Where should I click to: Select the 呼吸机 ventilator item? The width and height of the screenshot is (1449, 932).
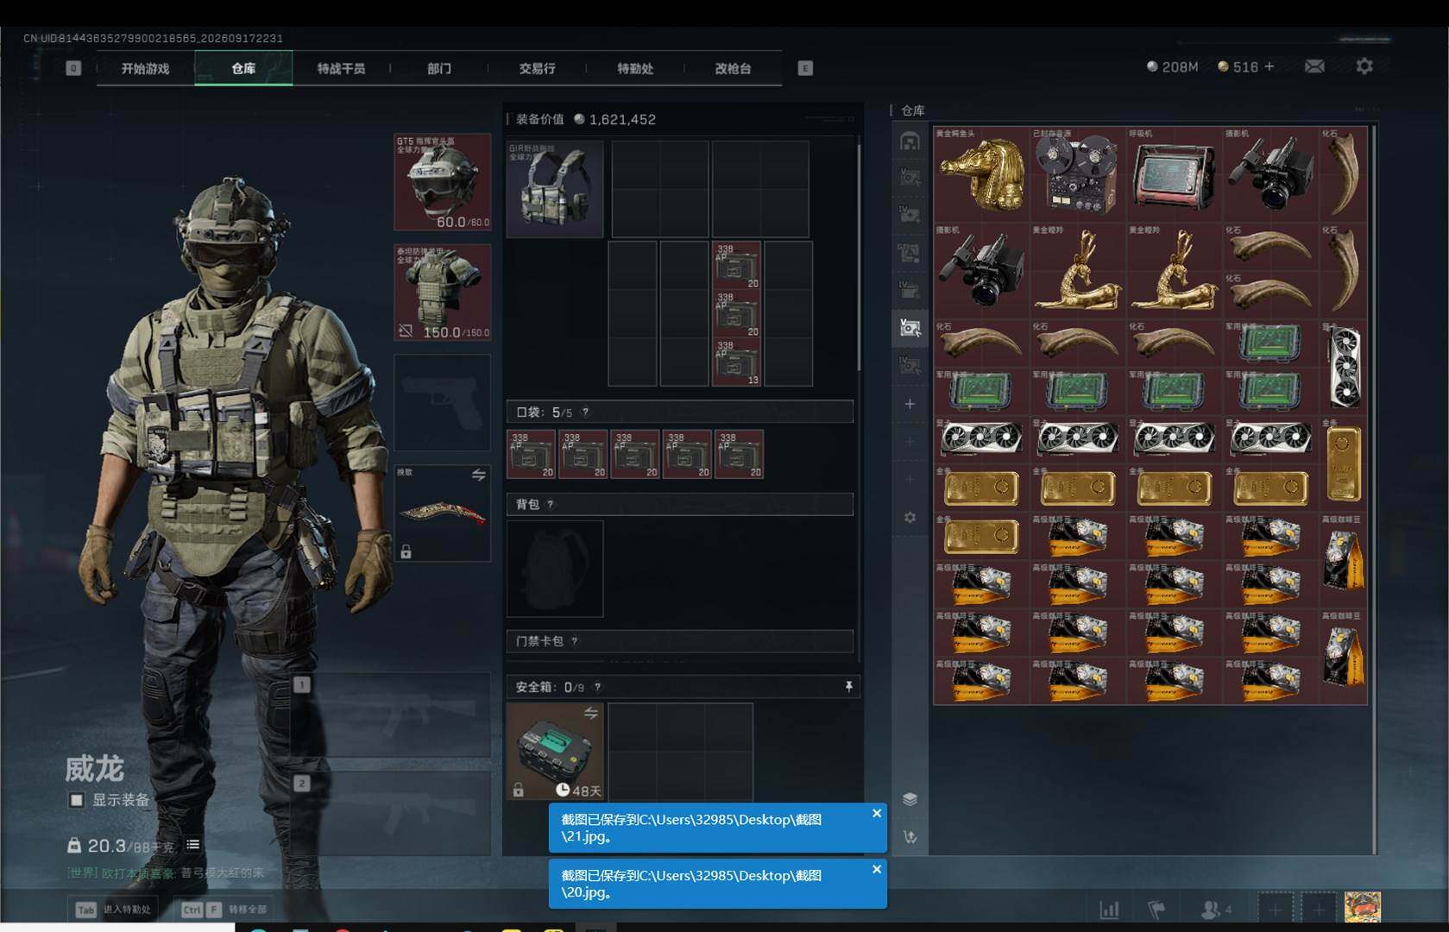tap(1174, 174)
